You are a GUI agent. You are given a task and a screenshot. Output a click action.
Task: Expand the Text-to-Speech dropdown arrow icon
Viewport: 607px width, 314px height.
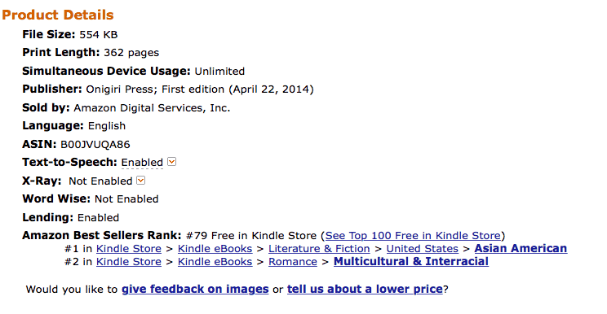(x=172, y=162)
